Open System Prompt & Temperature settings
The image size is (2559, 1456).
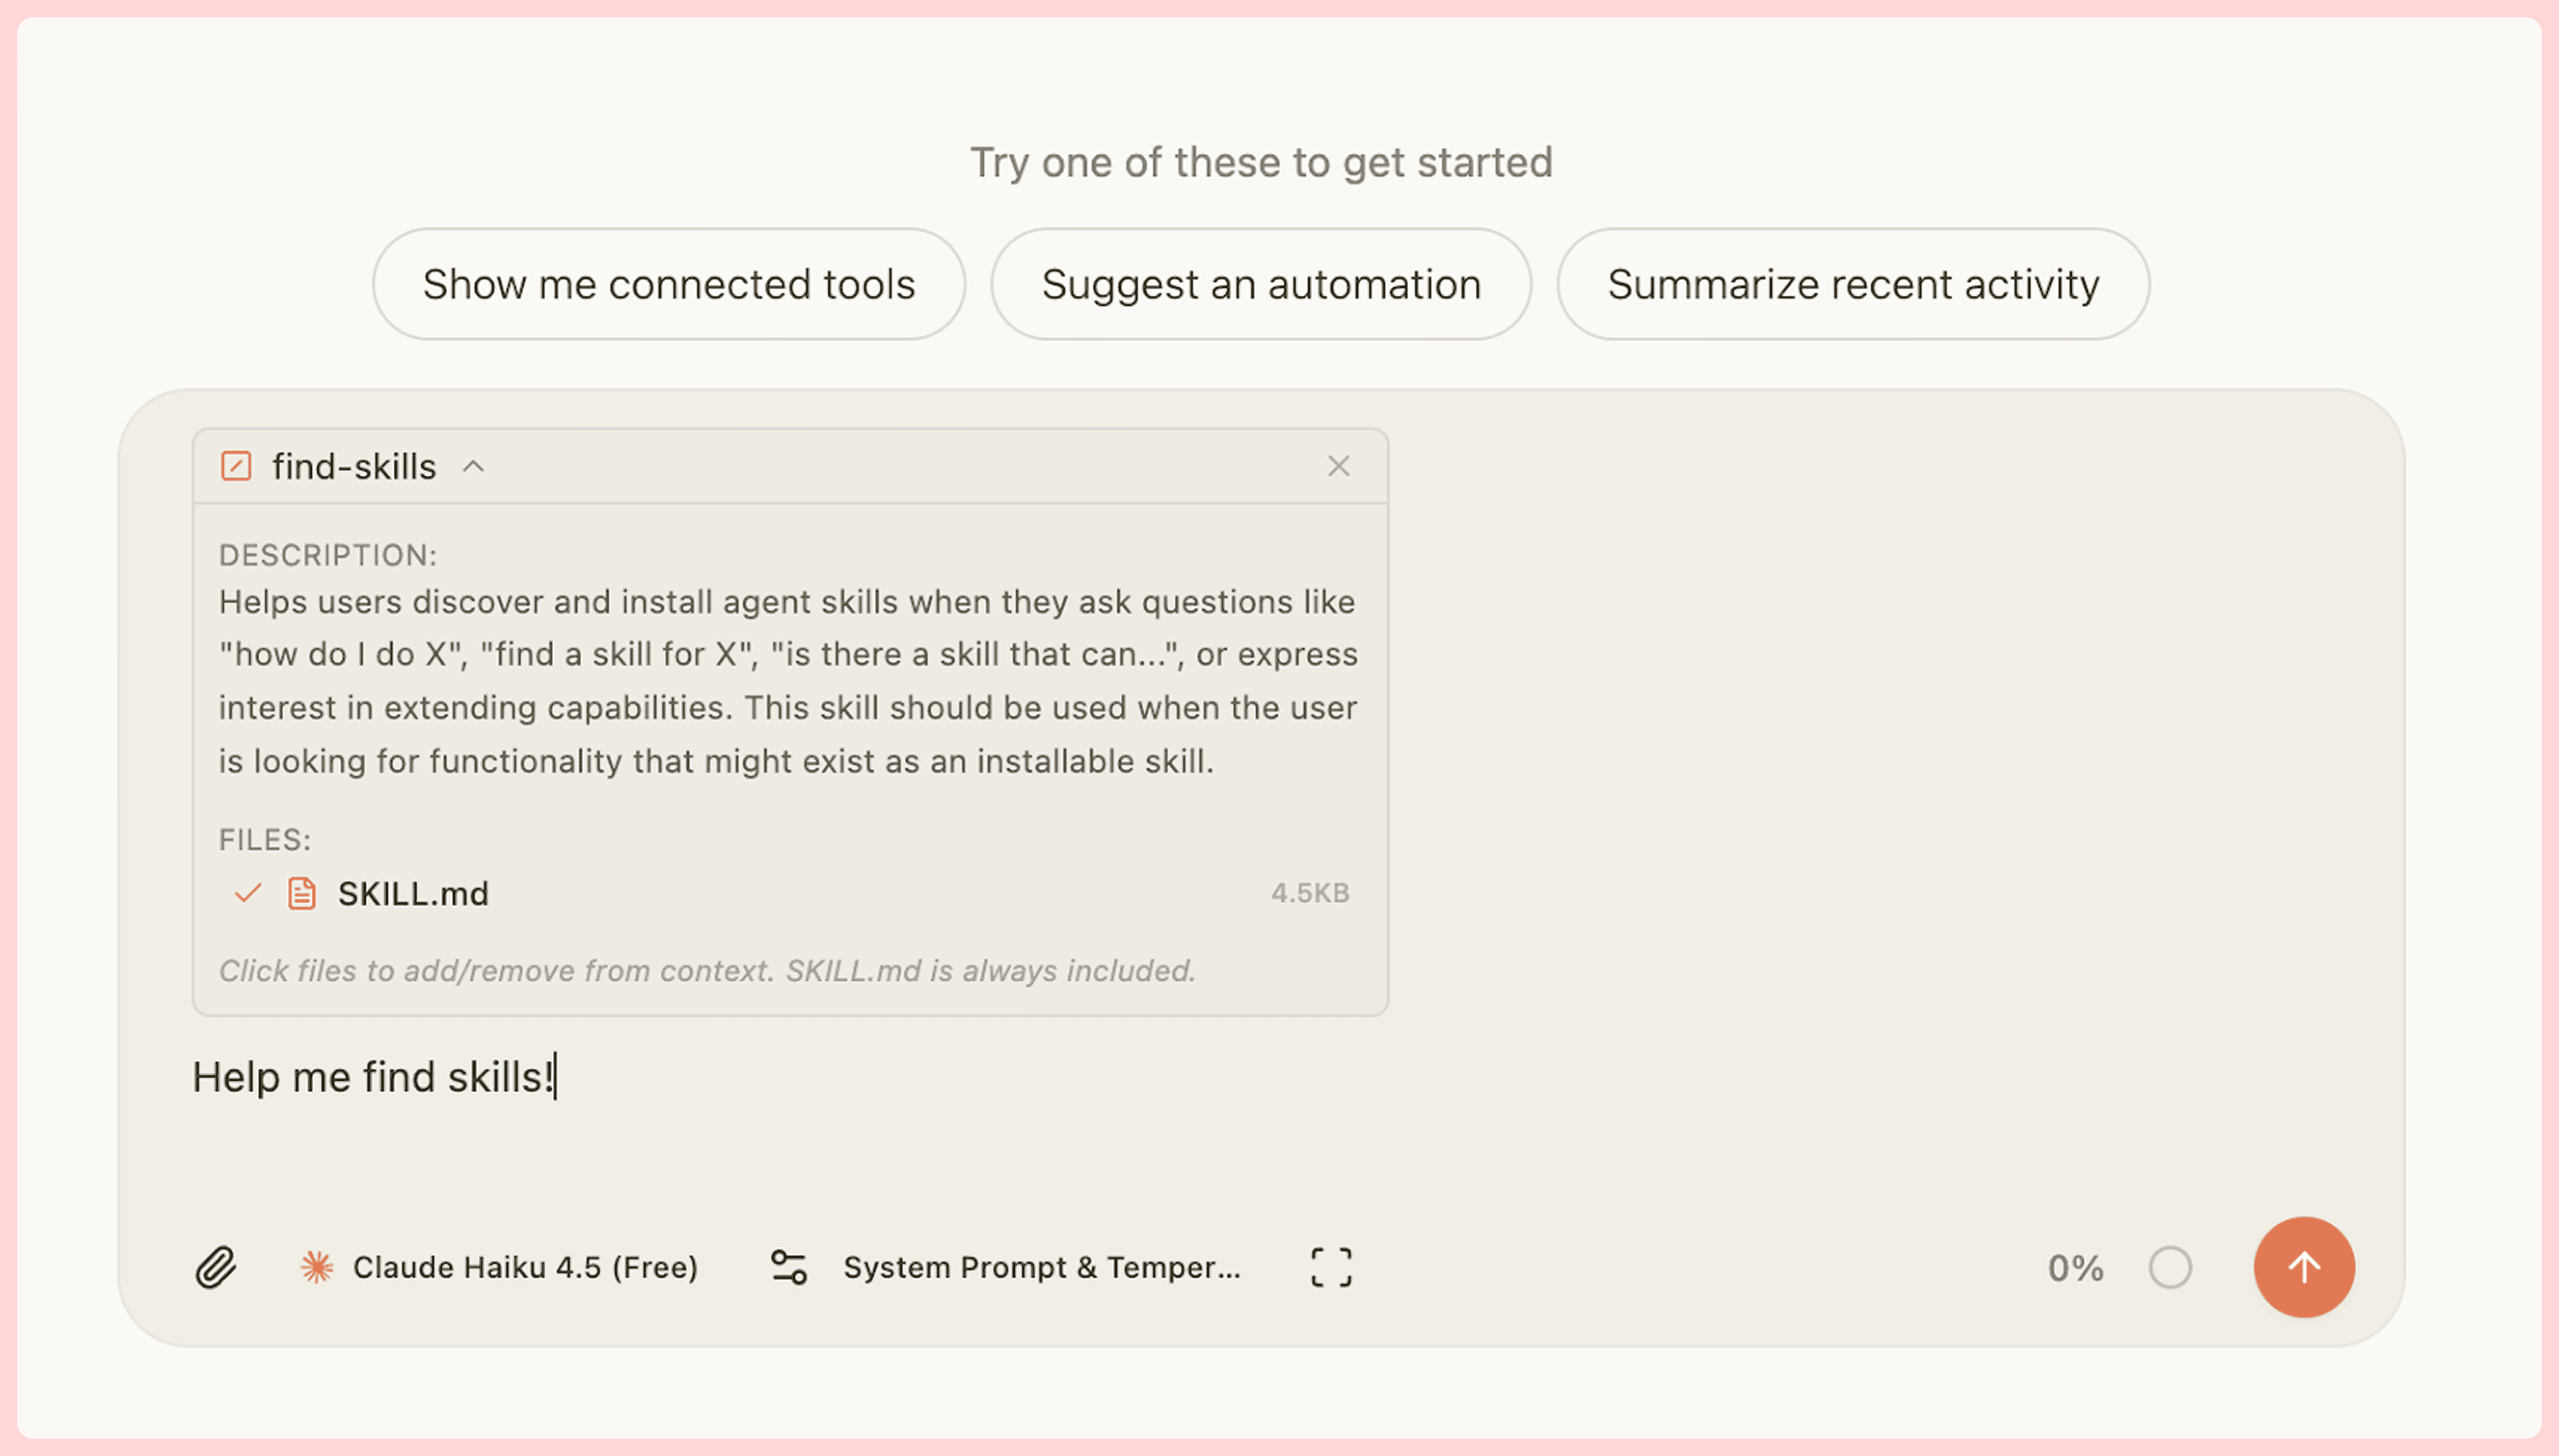tap(1041, 1267)
